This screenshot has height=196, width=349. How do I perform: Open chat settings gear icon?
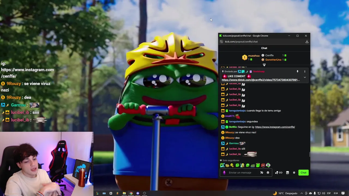point(294,173)
